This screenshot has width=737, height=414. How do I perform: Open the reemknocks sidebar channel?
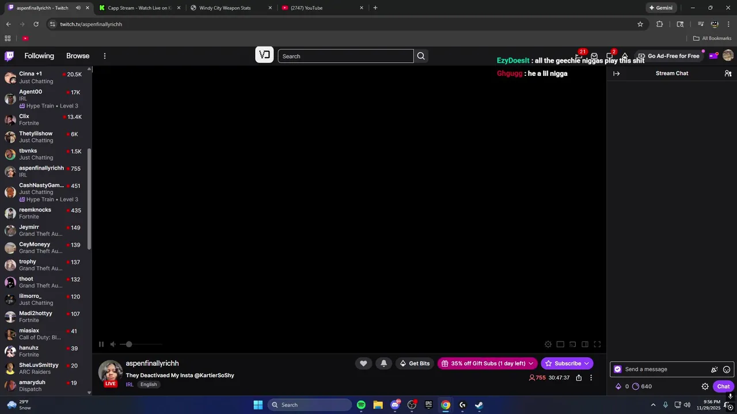[45, 213]
